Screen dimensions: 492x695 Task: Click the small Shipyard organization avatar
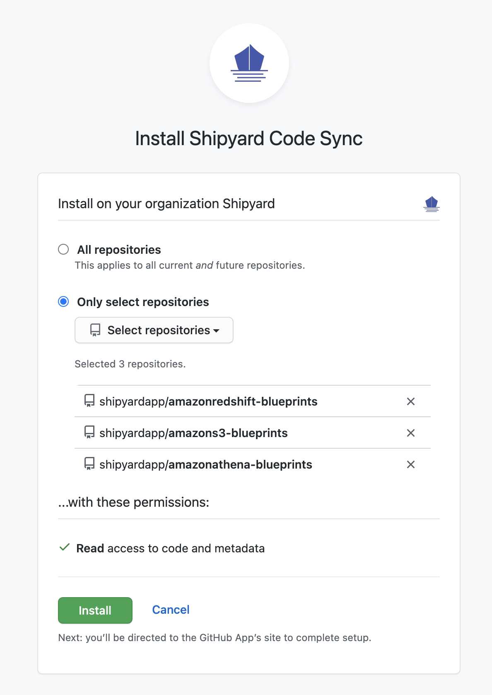(432, 204)
